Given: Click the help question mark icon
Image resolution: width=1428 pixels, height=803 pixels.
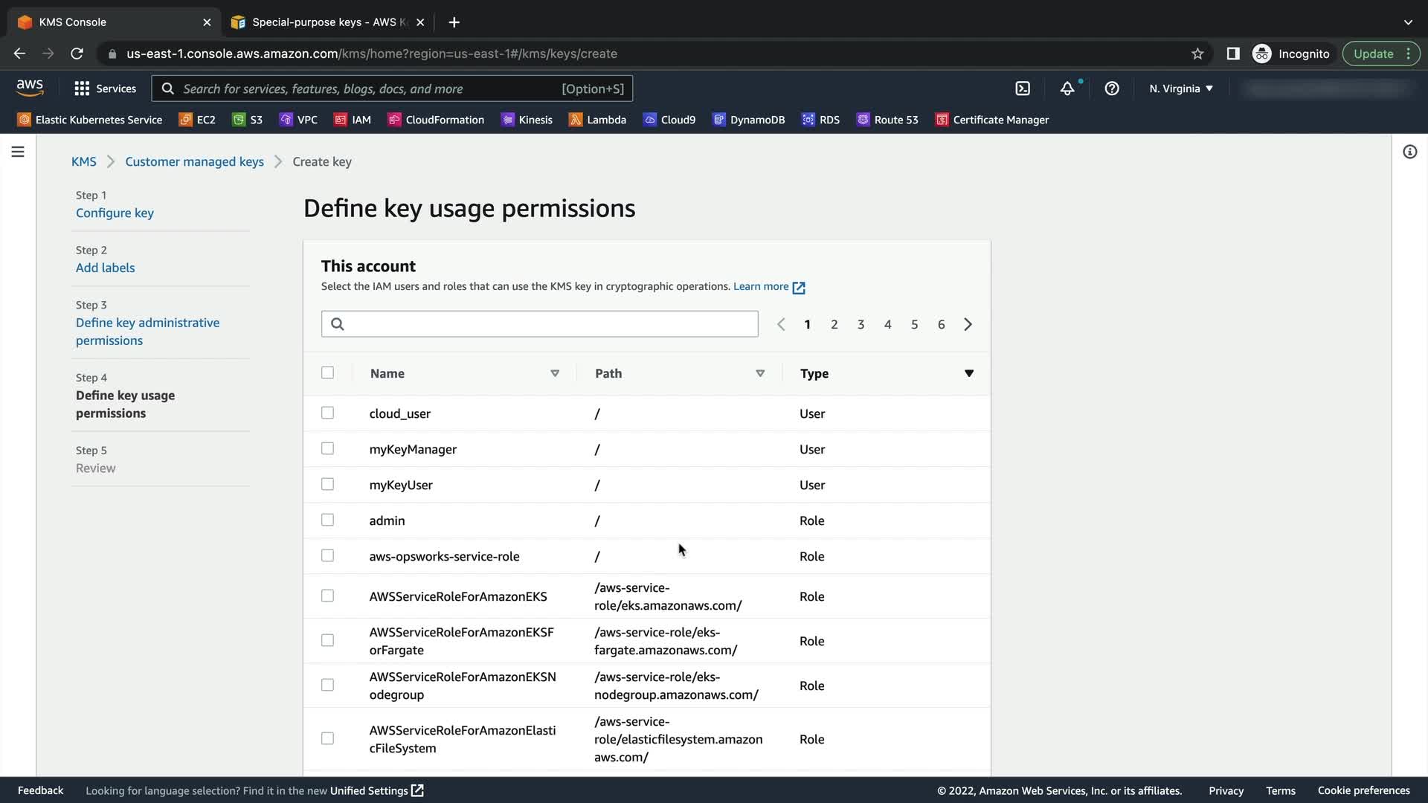Looking at the screenshot, I should point(1112,88).
